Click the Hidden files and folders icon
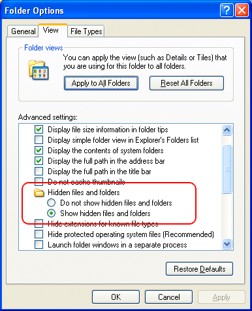Viewport: 252px width, 311px height. click(x=39, y=192)
